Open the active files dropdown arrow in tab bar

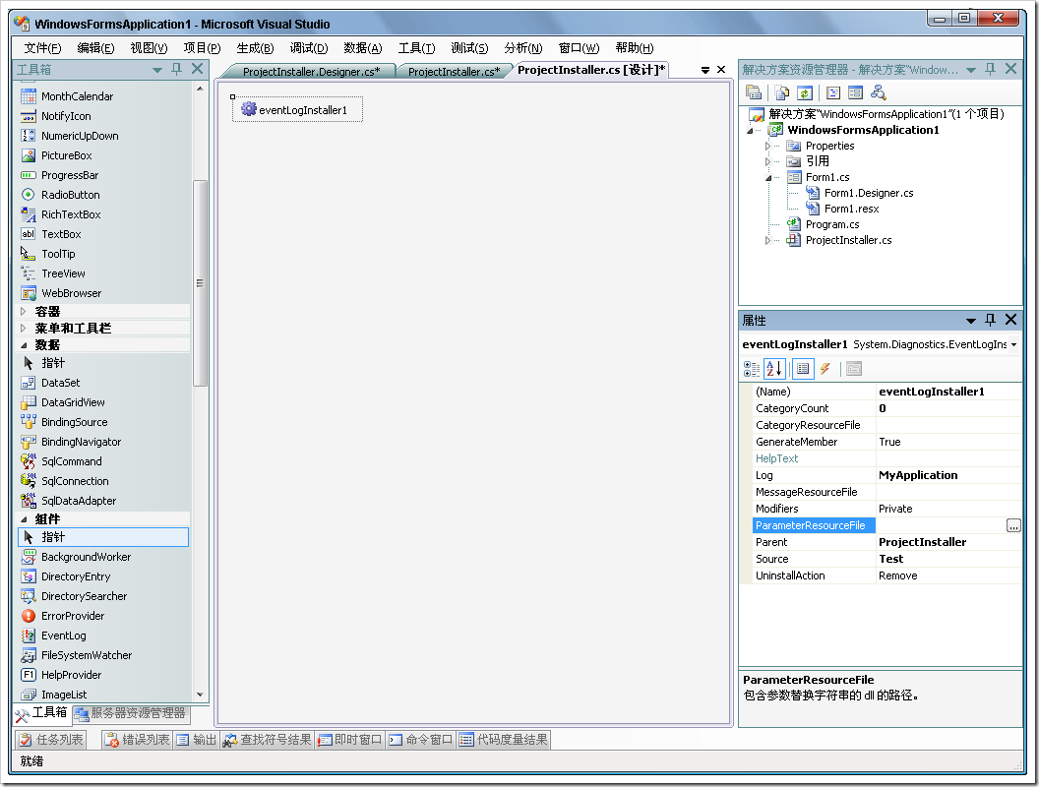(705, 70)
